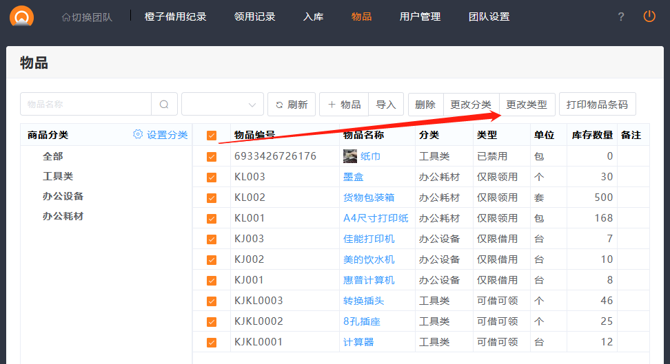
Task: Go to 用户管理 menu tab
Action: click(420, 17)
